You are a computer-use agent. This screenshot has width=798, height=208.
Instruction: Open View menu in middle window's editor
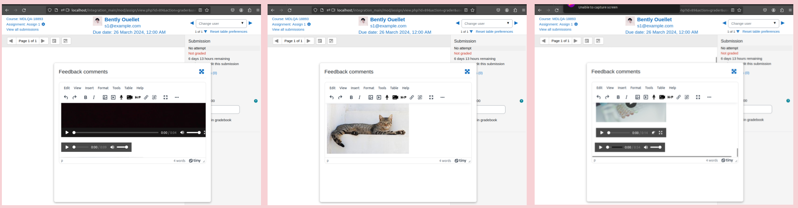point(343,88)
